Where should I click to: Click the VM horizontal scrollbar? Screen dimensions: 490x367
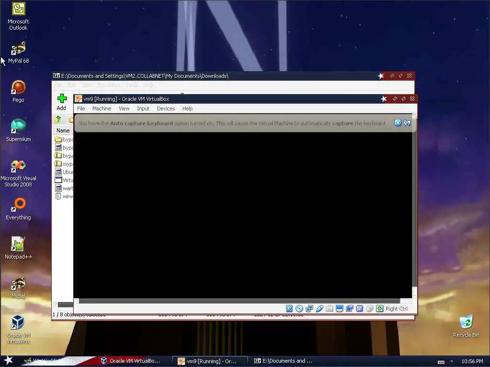pos(239,301)
